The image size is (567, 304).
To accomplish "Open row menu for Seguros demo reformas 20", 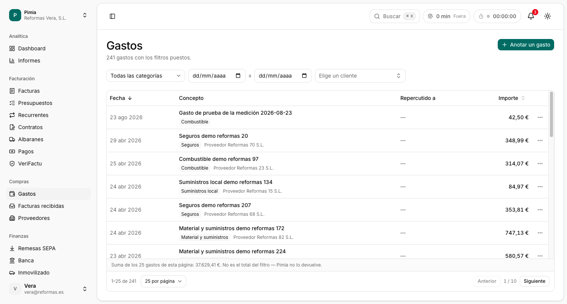I will tap(540, 140).
